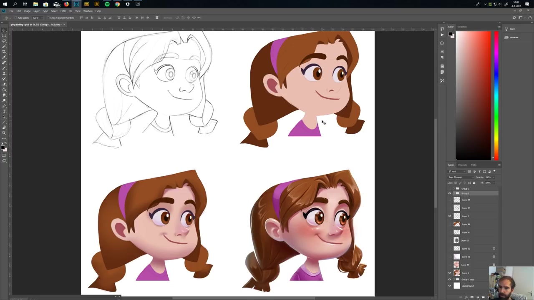The image size is (534, 300).
Task: Open the Auto-Select Layer dropdown
Action: coord(38,17)
